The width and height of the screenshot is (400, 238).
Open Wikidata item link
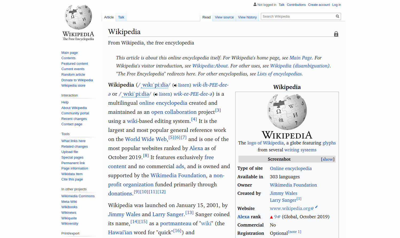pos(72,174)
